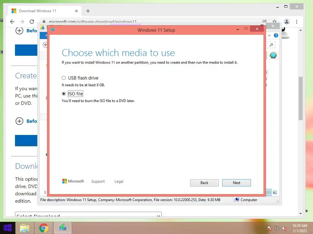
Task: Close the Windows 11 Setup dialog
Action: 257,29
